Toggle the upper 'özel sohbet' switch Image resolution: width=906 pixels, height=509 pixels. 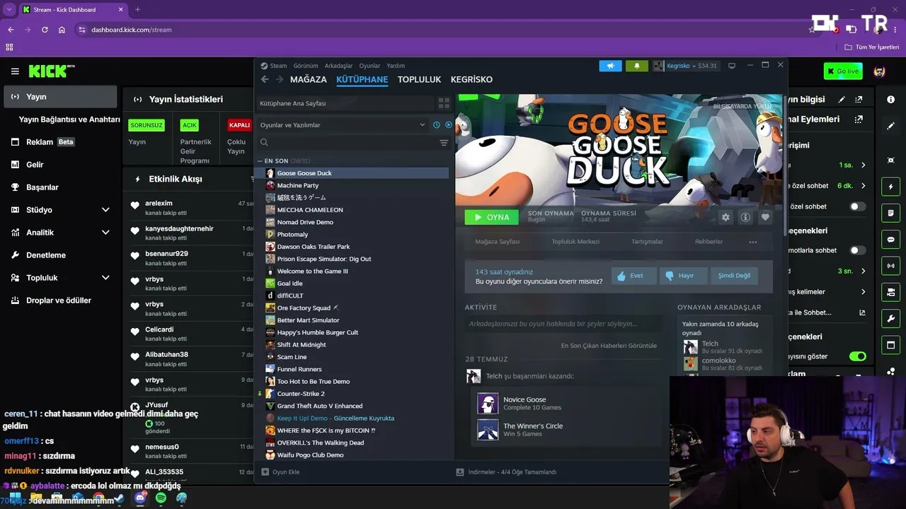tap(857, 206)
